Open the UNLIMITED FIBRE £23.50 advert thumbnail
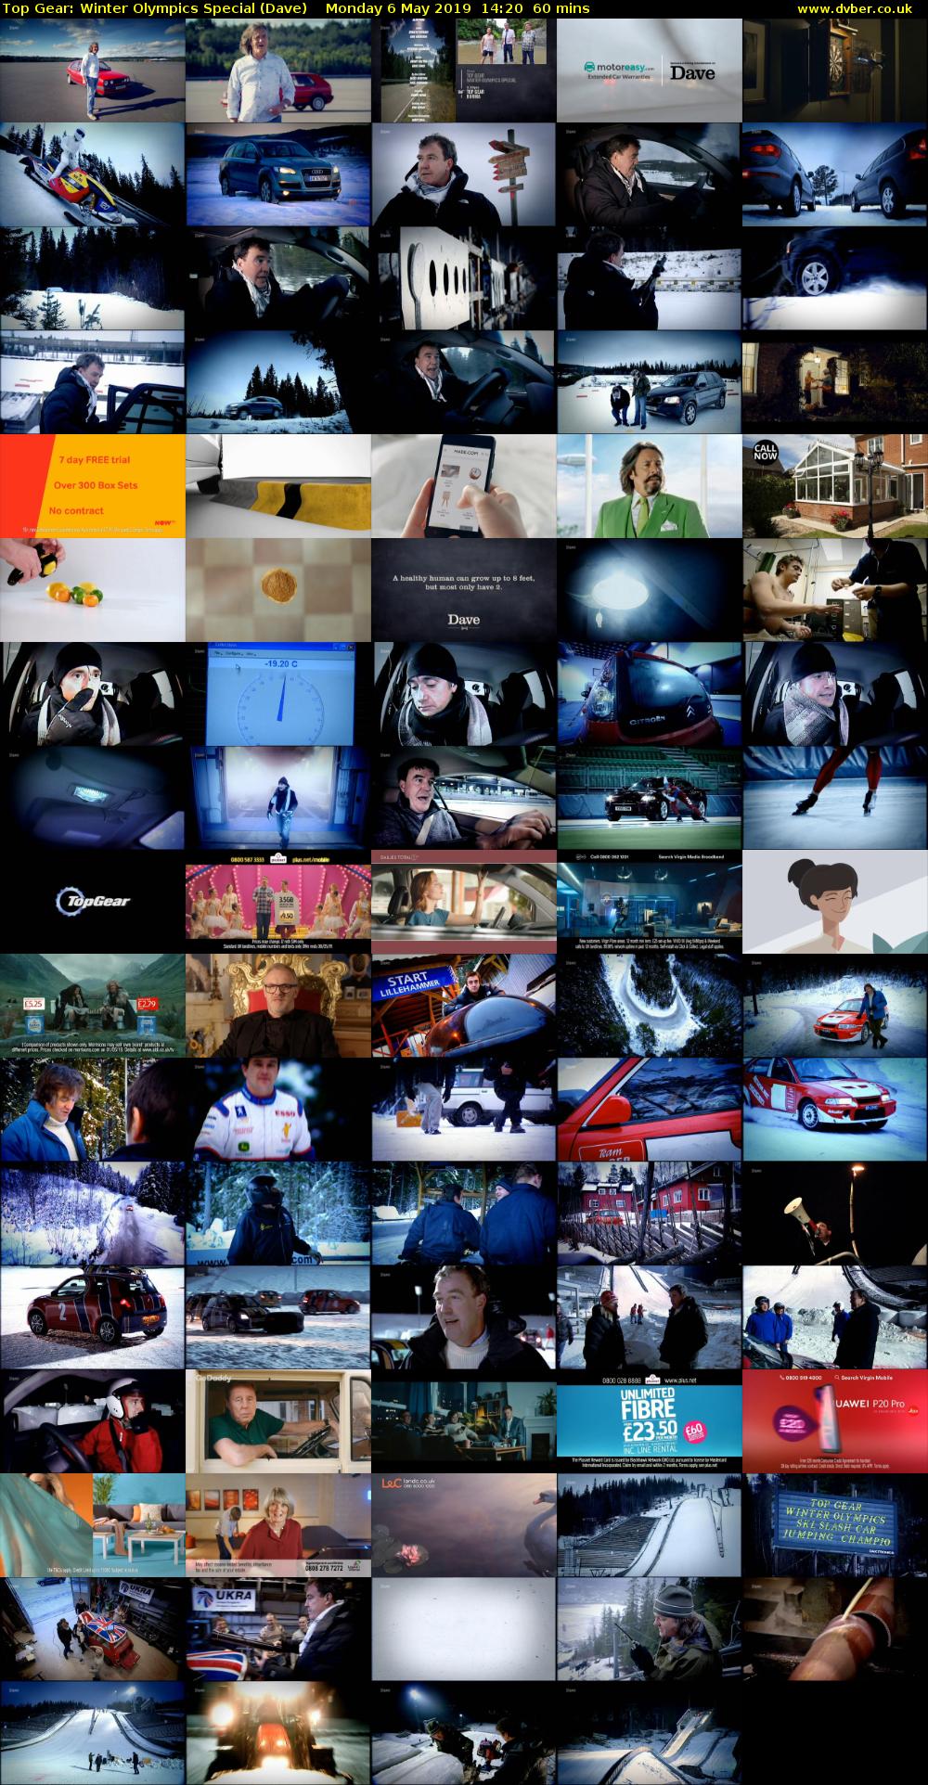The height and width of the screenshot is (1785, 928). tap(649, 1421)
